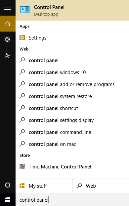Open the Windows Start button

[x=8, y=200]
